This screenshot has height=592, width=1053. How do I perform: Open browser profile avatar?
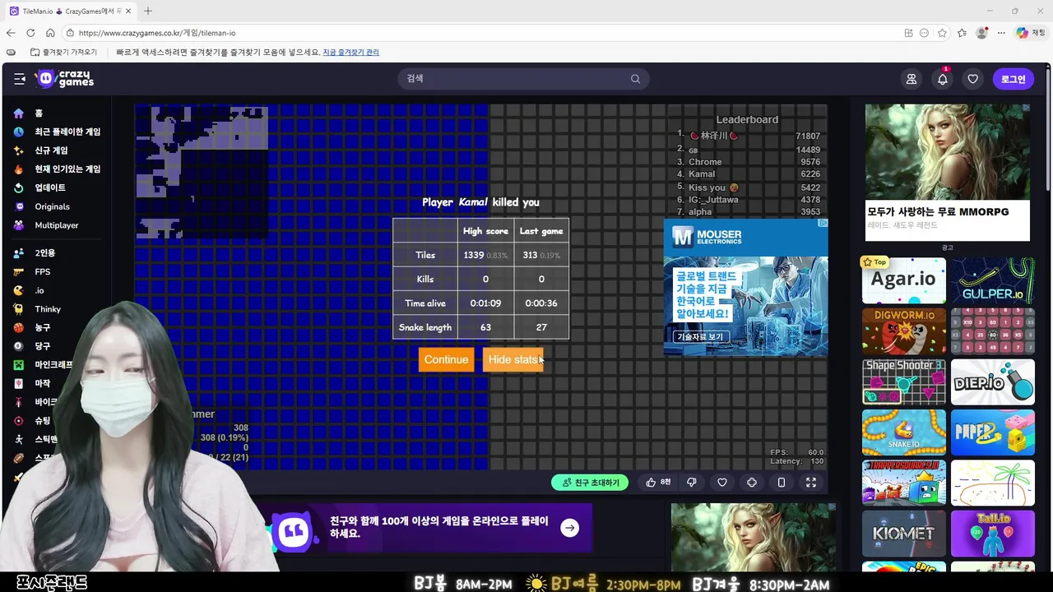[x=981, y=33]
